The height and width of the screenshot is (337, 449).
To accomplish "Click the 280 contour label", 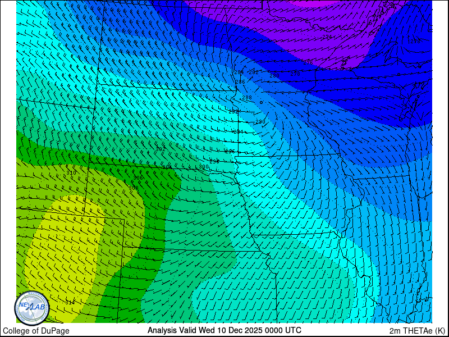I will point(274,76).
